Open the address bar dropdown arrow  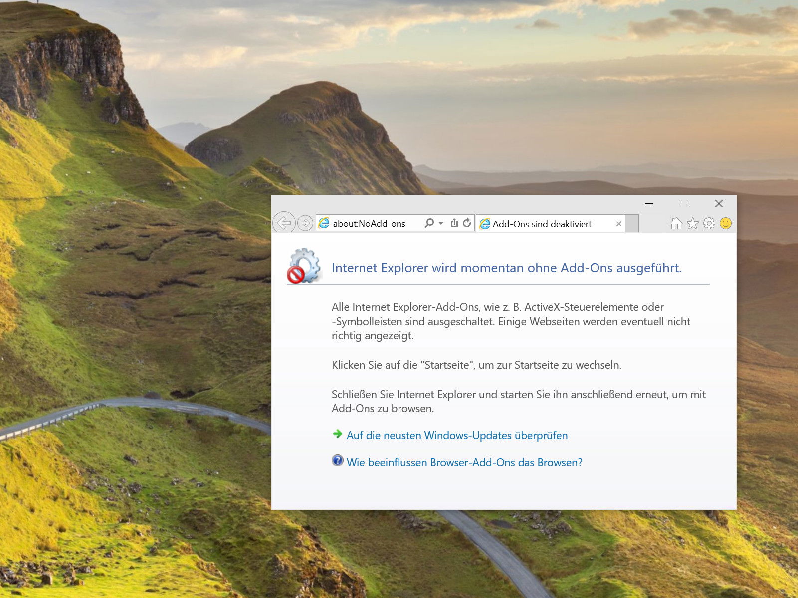(x=441, y=223)
